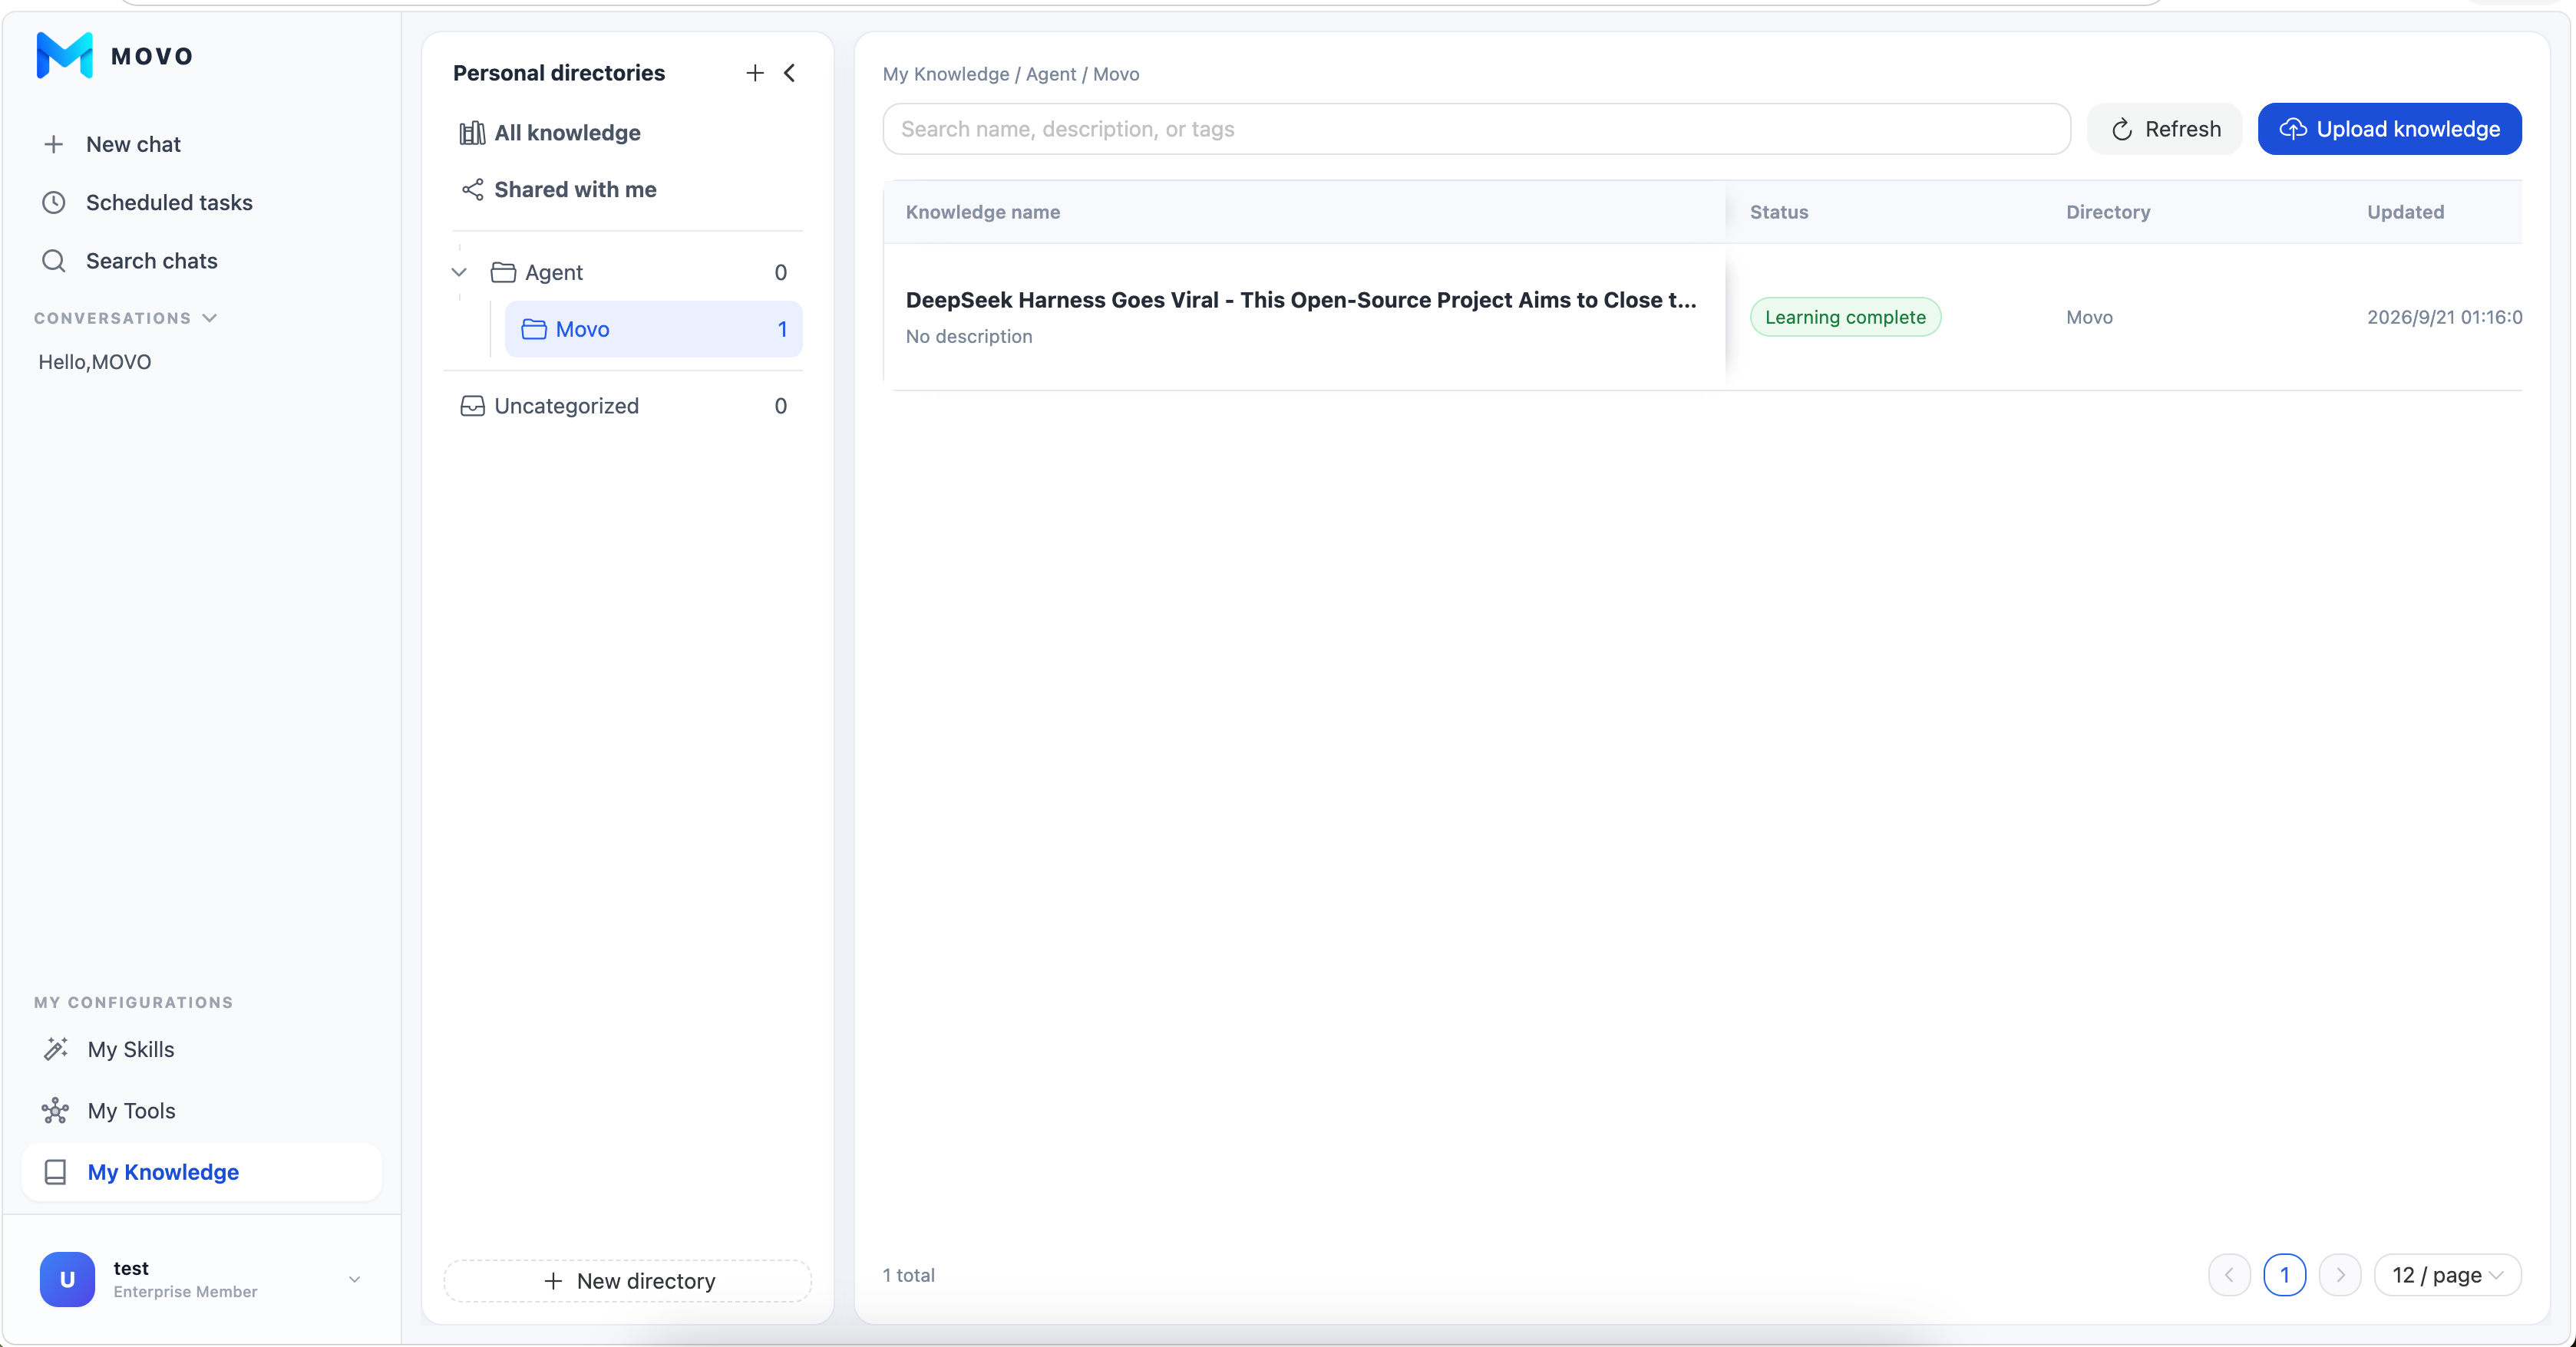Click the 2026/9/21 updated timestamp

coord(2444,317)
